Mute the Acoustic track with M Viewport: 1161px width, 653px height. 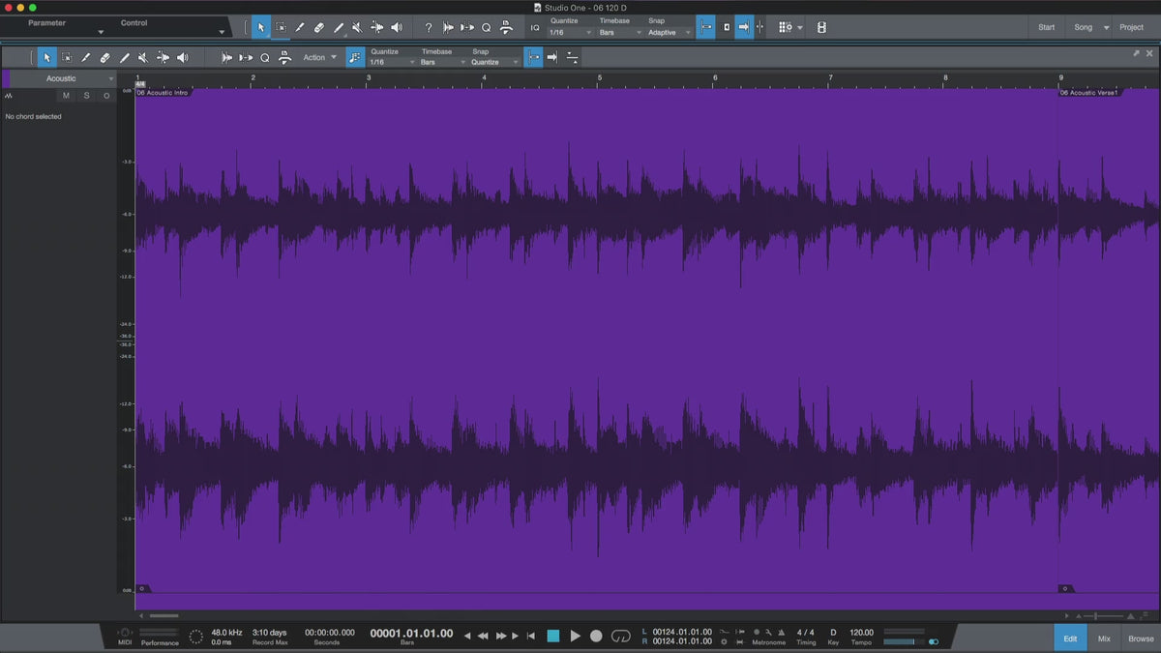66,96
